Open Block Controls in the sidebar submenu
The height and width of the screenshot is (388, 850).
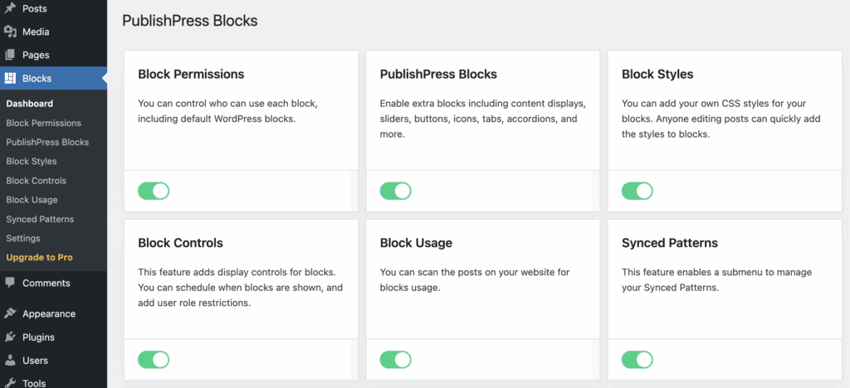pos(36,181)
